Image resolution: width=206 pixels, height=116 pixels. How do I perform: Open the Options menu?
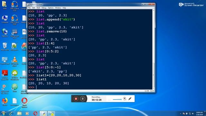(x=51, y=8)
